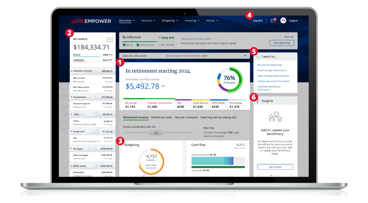The image size is (368, 203).
Task: Click the beneficiary people icon in Insights
Action: [275, 117]
